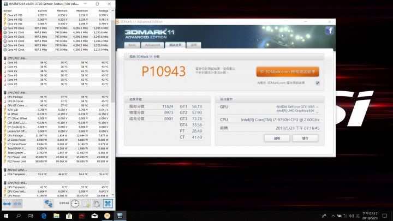Select the CPU Package temperature row
The image size is (393, 221).
tap(57, 97)
